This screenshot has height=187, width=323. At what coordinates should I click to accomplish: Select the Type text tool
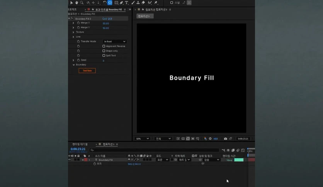click(x=126, y=3)
